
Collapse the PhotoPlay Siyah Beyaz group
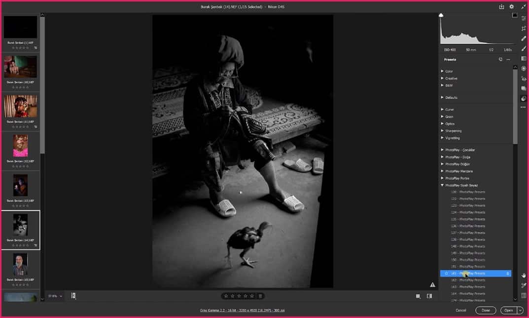click(442, 185)
